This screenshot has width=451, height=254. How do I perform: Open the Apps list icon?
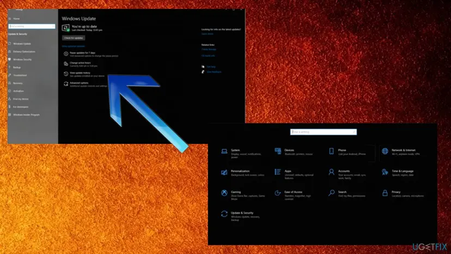point(278,172)
